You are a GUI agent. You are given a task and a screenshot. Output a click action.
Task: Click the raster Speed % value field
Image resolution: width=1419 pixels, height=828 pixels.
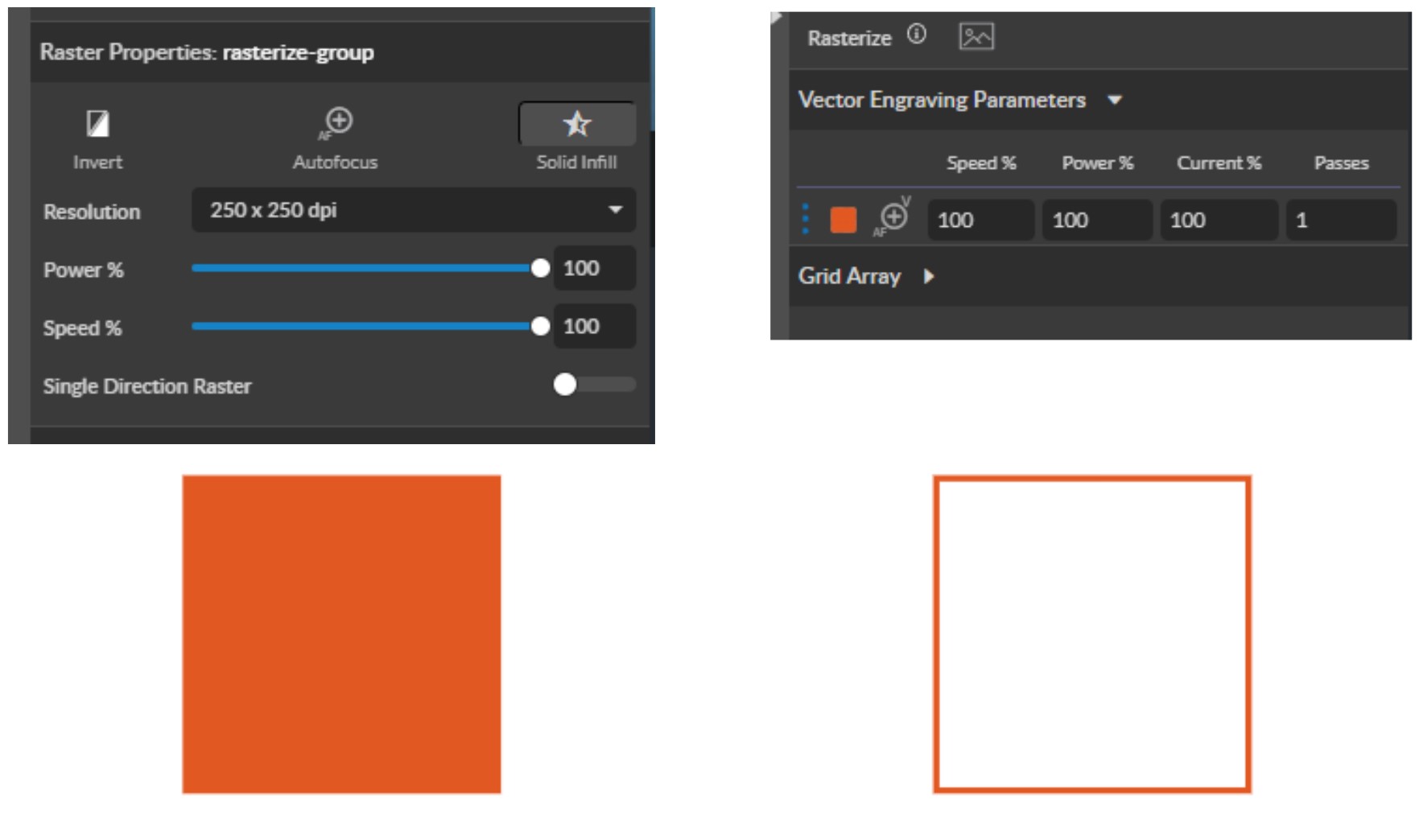tap(593, 327)
